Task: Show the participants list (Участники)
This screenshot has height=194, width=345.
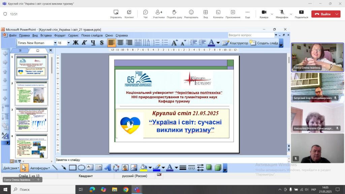Action: click(x=158, y=14)
